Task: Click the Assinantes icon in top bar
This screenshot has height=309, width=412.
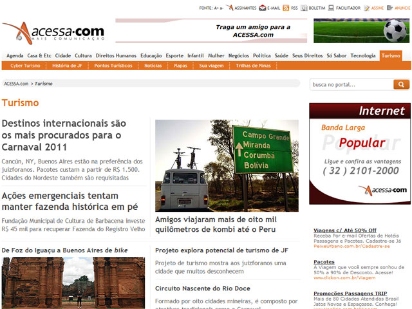Action: coord(229,8)
